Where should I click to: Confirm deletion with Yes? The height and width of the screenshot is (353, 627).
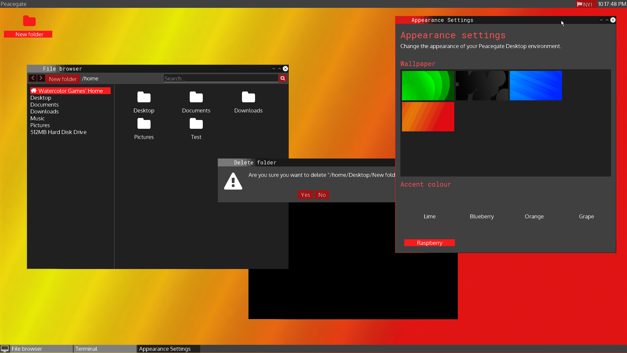305,195
